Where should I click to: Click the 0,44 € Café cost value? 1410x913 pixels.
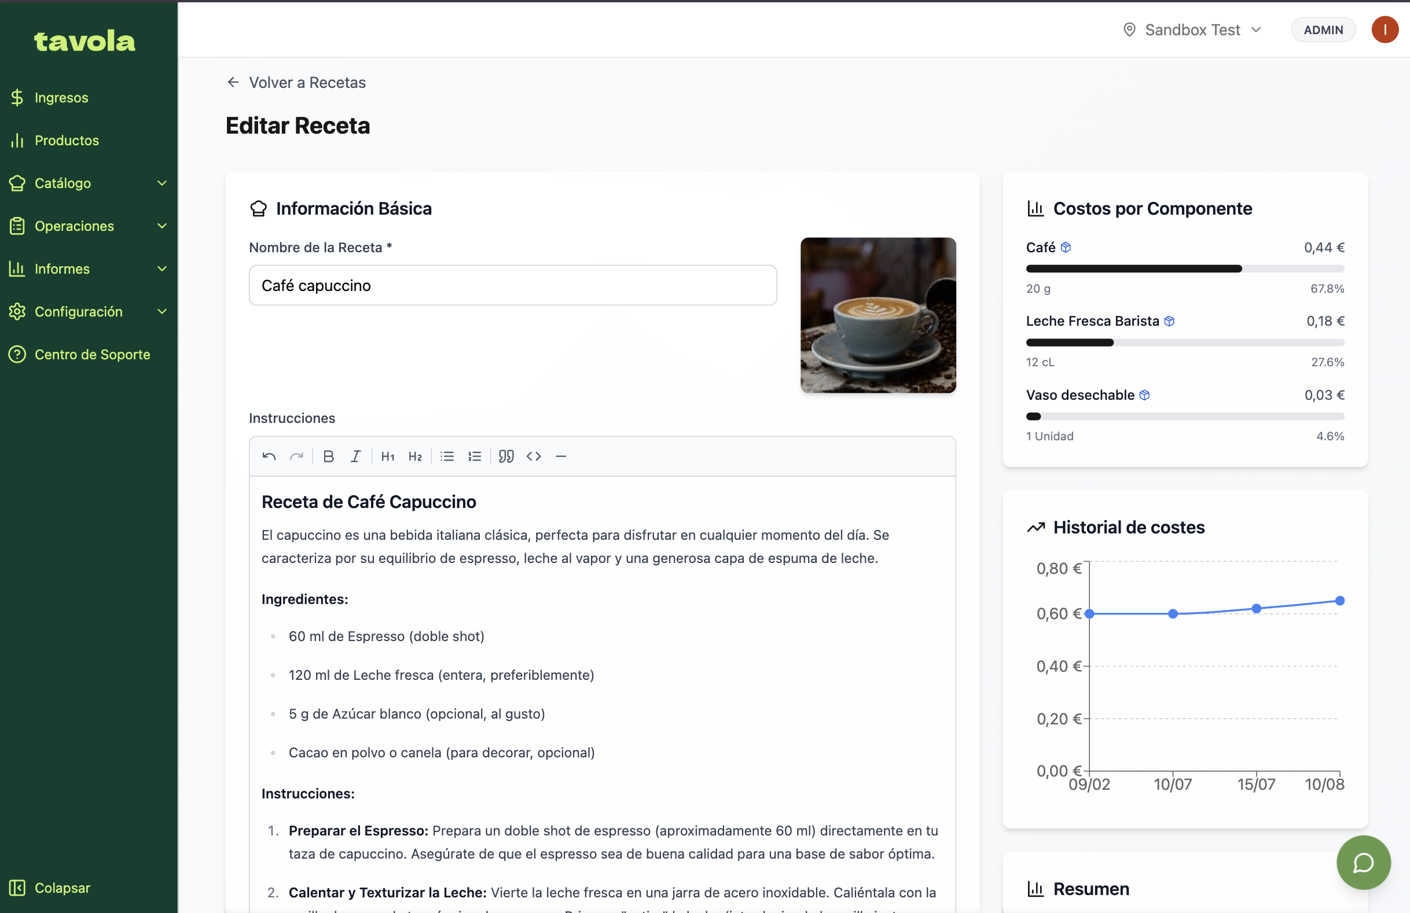(1324, 248)
